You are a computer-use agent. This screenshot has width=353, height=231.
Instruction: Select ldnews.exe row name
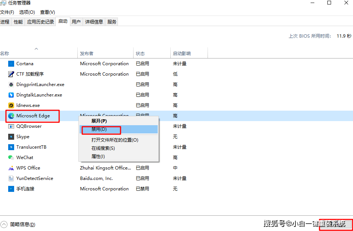pyautogui.click(x=28, y=105)
